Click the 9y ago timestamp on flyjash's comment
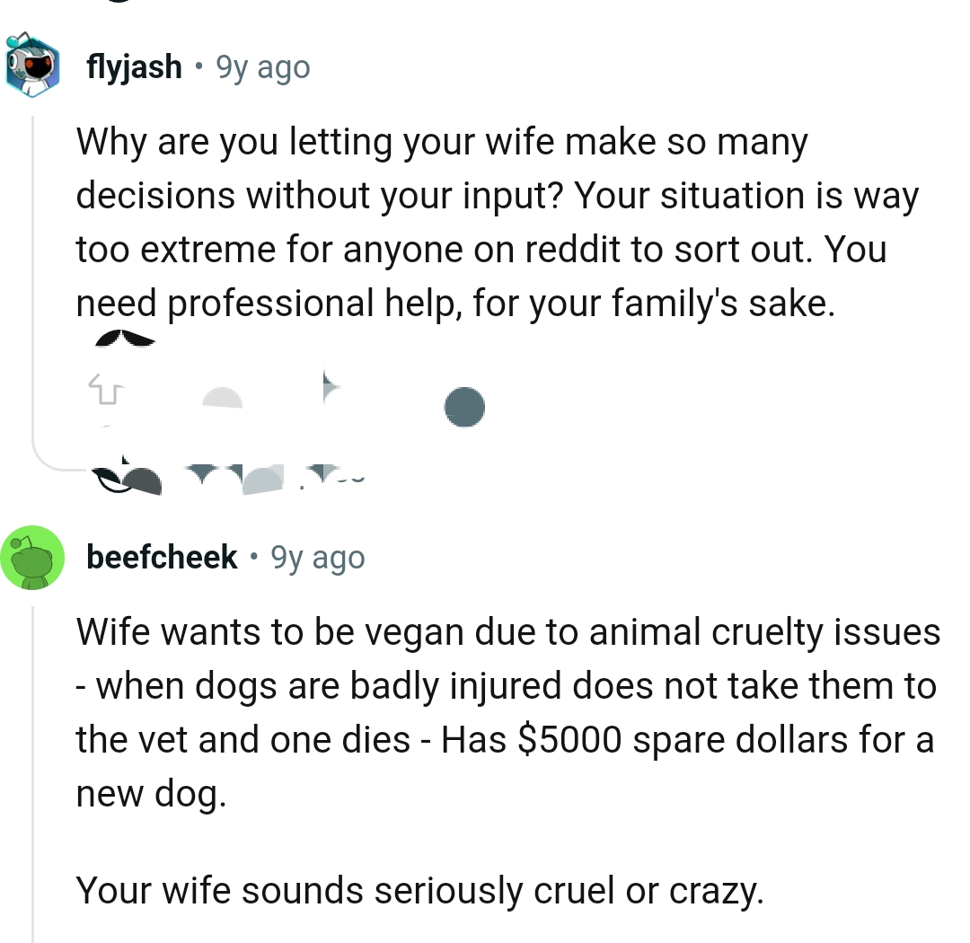970x943 pixels. (x=260, y=66)
